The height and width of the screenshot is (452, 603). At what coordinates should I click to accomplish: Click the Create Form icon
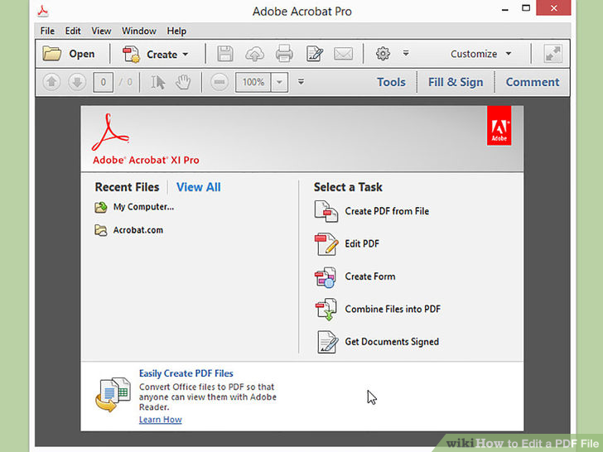click(325, 276)
